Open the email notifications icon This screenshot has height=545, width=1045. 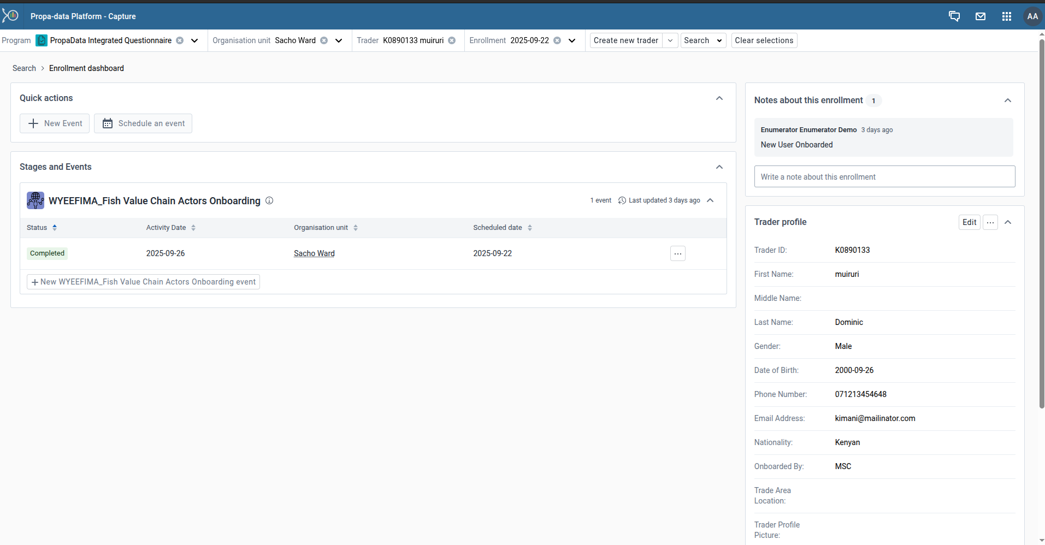pyautogui.click(x=981, y=16)
